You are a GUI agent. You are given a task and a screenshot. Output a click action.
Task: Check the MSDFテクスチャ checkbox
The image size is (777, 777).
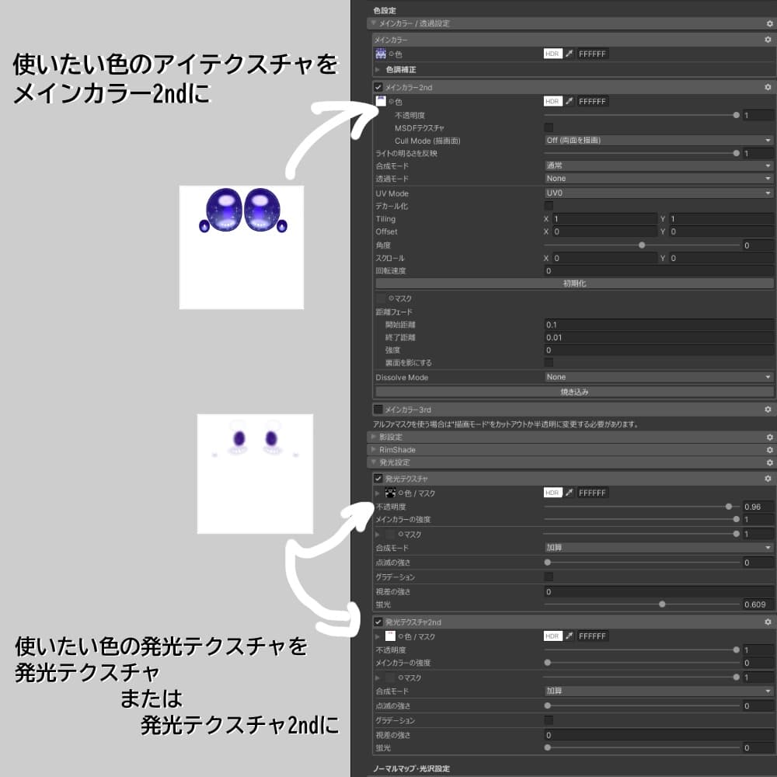pos(549,127)
